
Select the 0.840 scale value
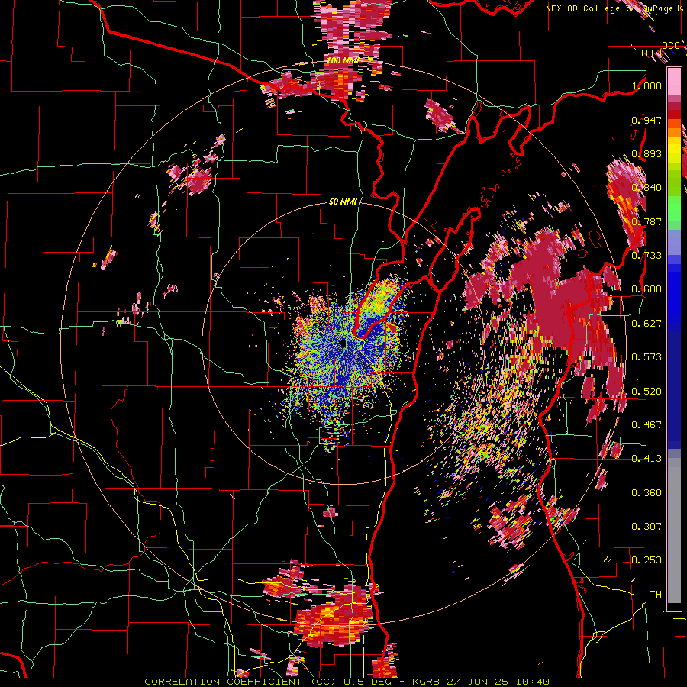647,188
